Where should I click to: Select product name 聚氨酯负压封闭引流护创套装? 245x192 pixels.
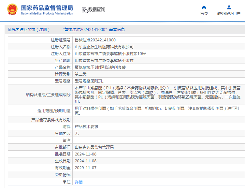(100, 67)
